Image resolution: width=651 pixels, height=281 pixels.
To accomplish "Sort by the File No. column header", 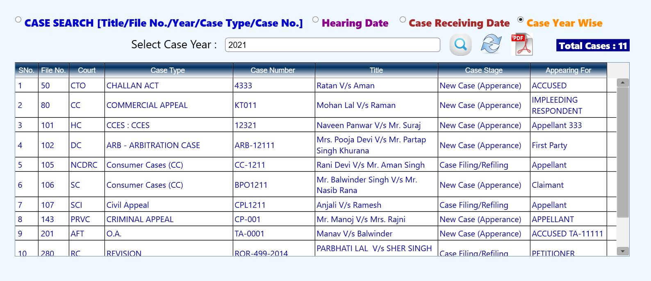I will [x=53, y=70].
